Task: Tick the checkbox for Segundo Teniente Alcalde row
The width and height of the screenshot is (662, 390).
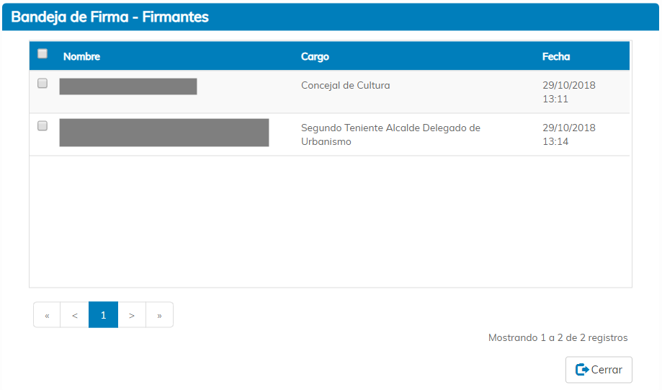Action: click(x=43, y=125)
